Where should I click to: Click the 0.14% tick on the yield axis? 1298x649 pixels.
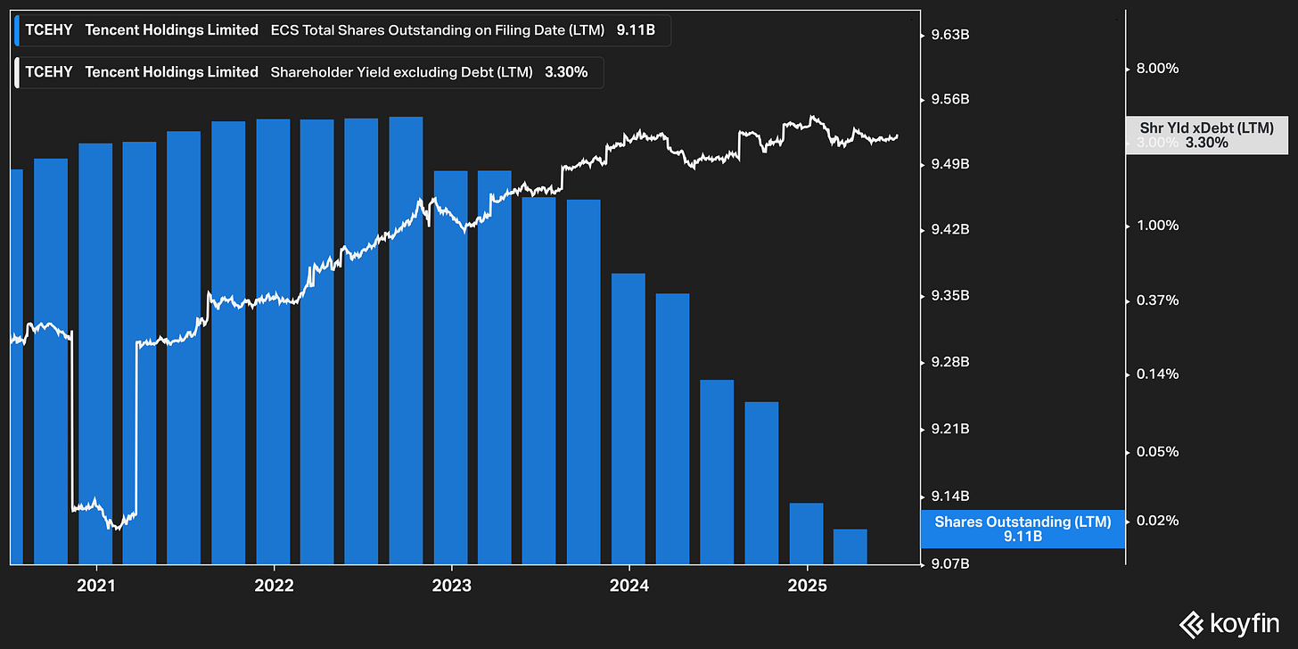1159,374
